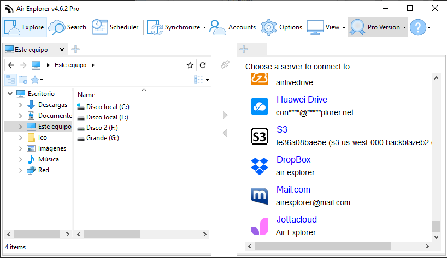Screen dimensions: 447x258
Task: Connect to Jottacloud account
Action: (x=297, y=219)
